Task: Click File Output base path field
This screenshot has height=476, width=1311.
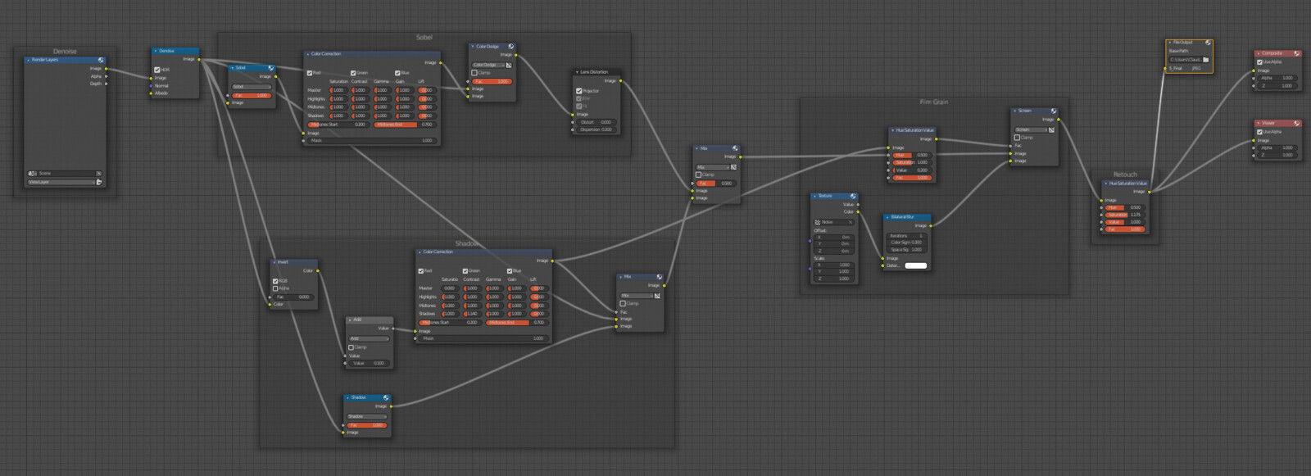Action: (x=1185, y=60)
